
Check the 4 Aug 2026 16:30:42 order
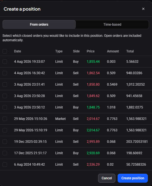5,73
